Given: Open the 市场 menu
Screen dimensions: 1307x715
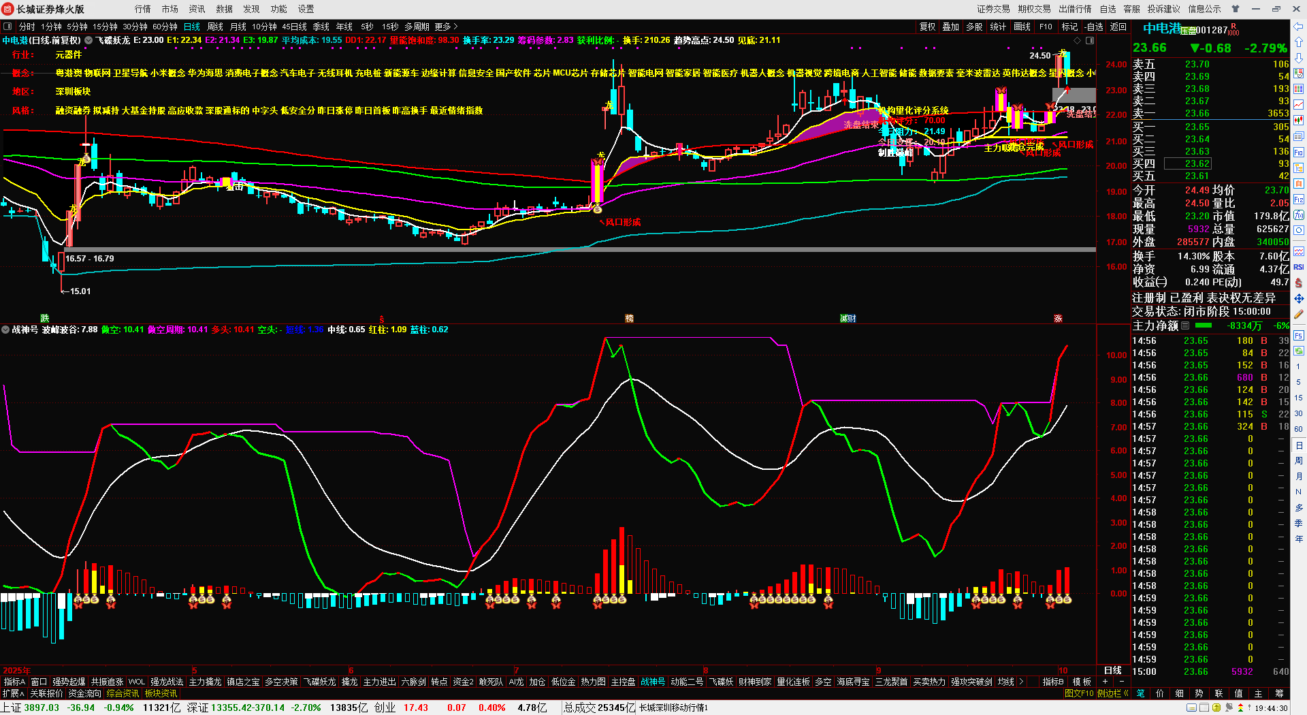Looking at the screenshot, I should tap(170, 9).
